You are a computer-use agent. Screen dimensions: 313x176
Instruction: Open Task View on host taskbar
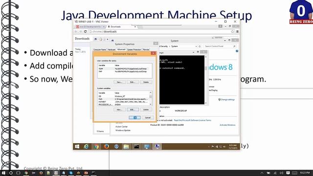(19, 173)
